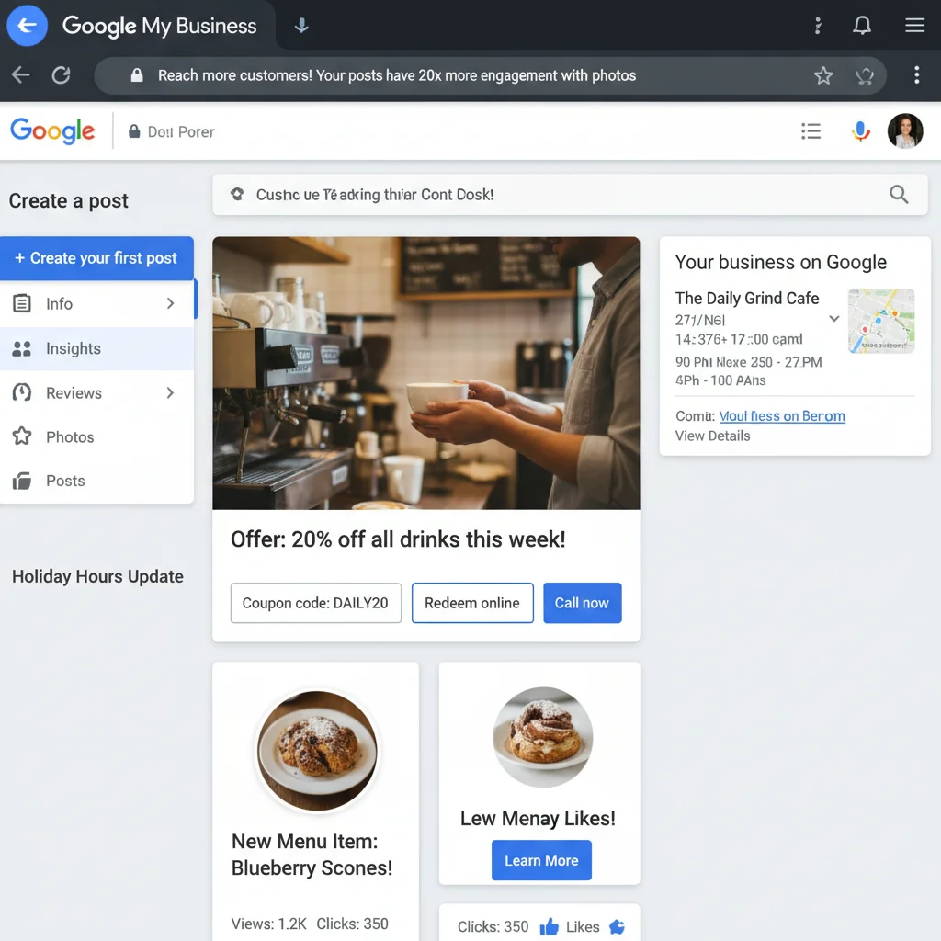The height and width of the screenshot is (941, 941).
Task: Click the magnifier search icon
Action: pyautogui.click(x=899, y=195)
